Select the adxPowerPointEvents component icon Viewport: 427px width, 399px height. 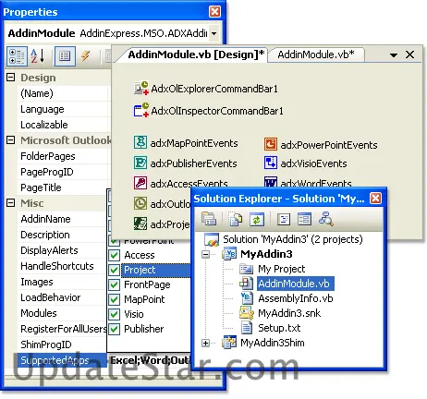pyautogui.click(x=271, y=144)
